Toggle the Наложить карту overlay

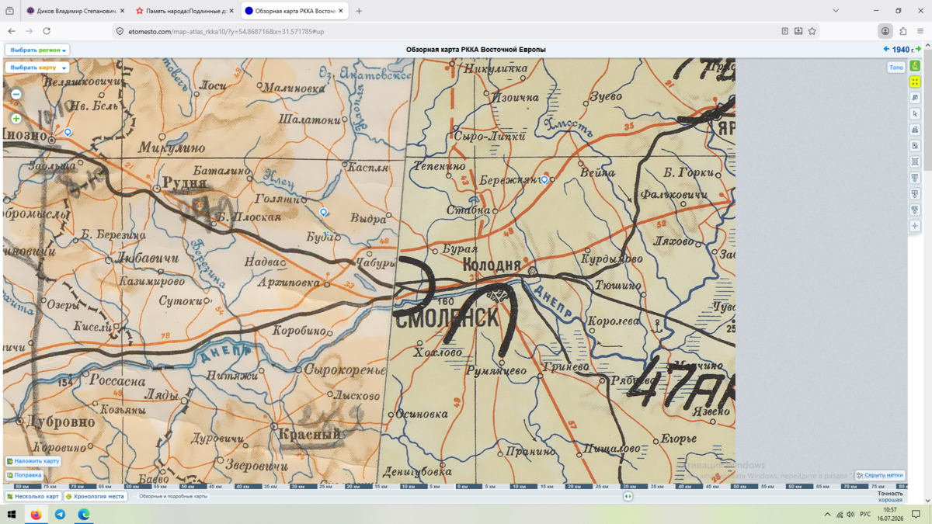[x=33, y=461]
